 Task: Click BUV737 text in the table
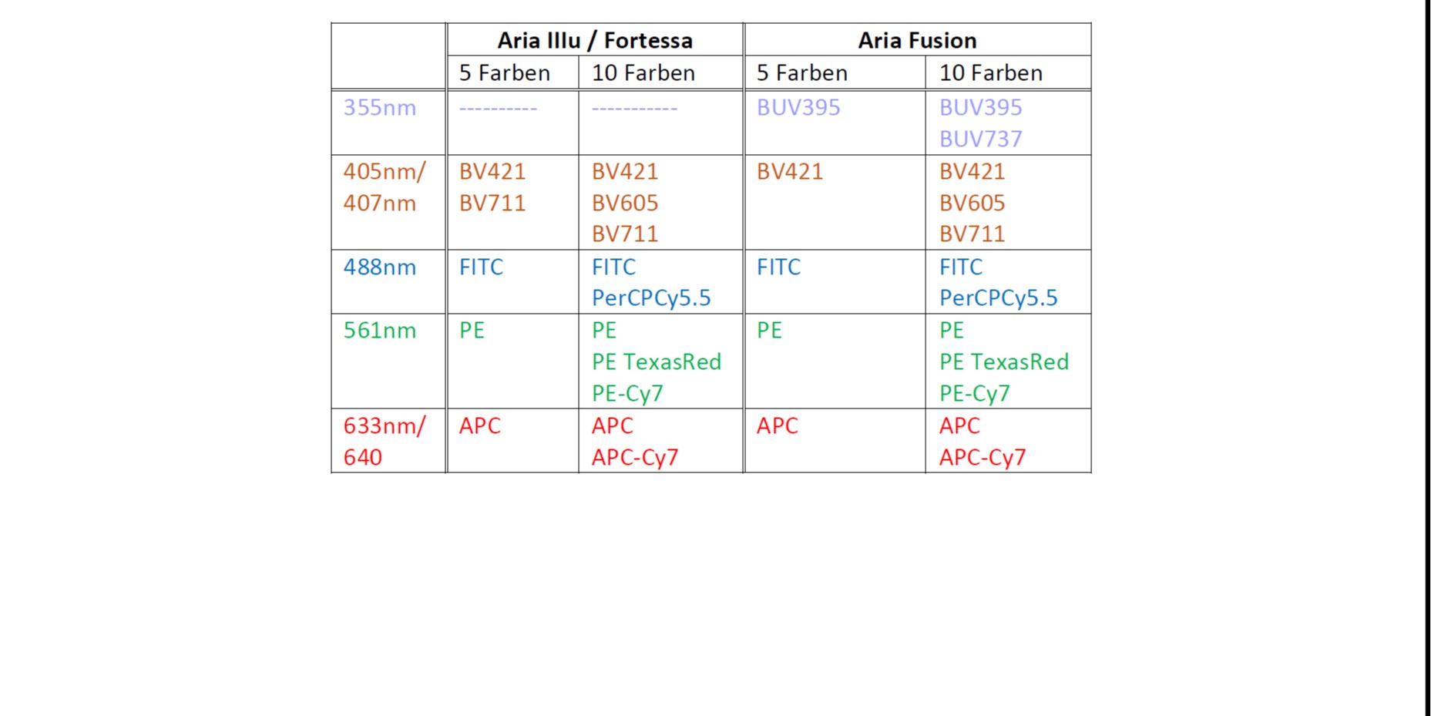(980, 139)
